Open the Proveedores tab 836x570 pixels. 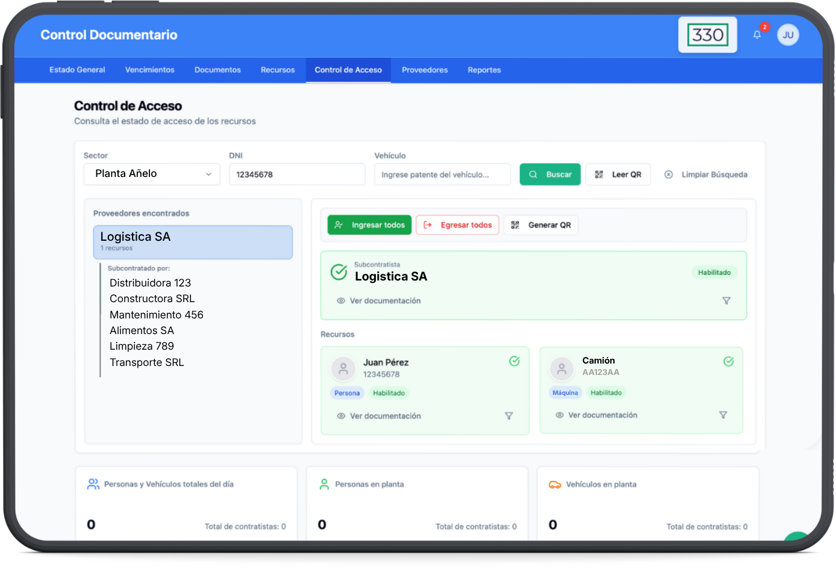pyautogui.click(x=425, y=70)
